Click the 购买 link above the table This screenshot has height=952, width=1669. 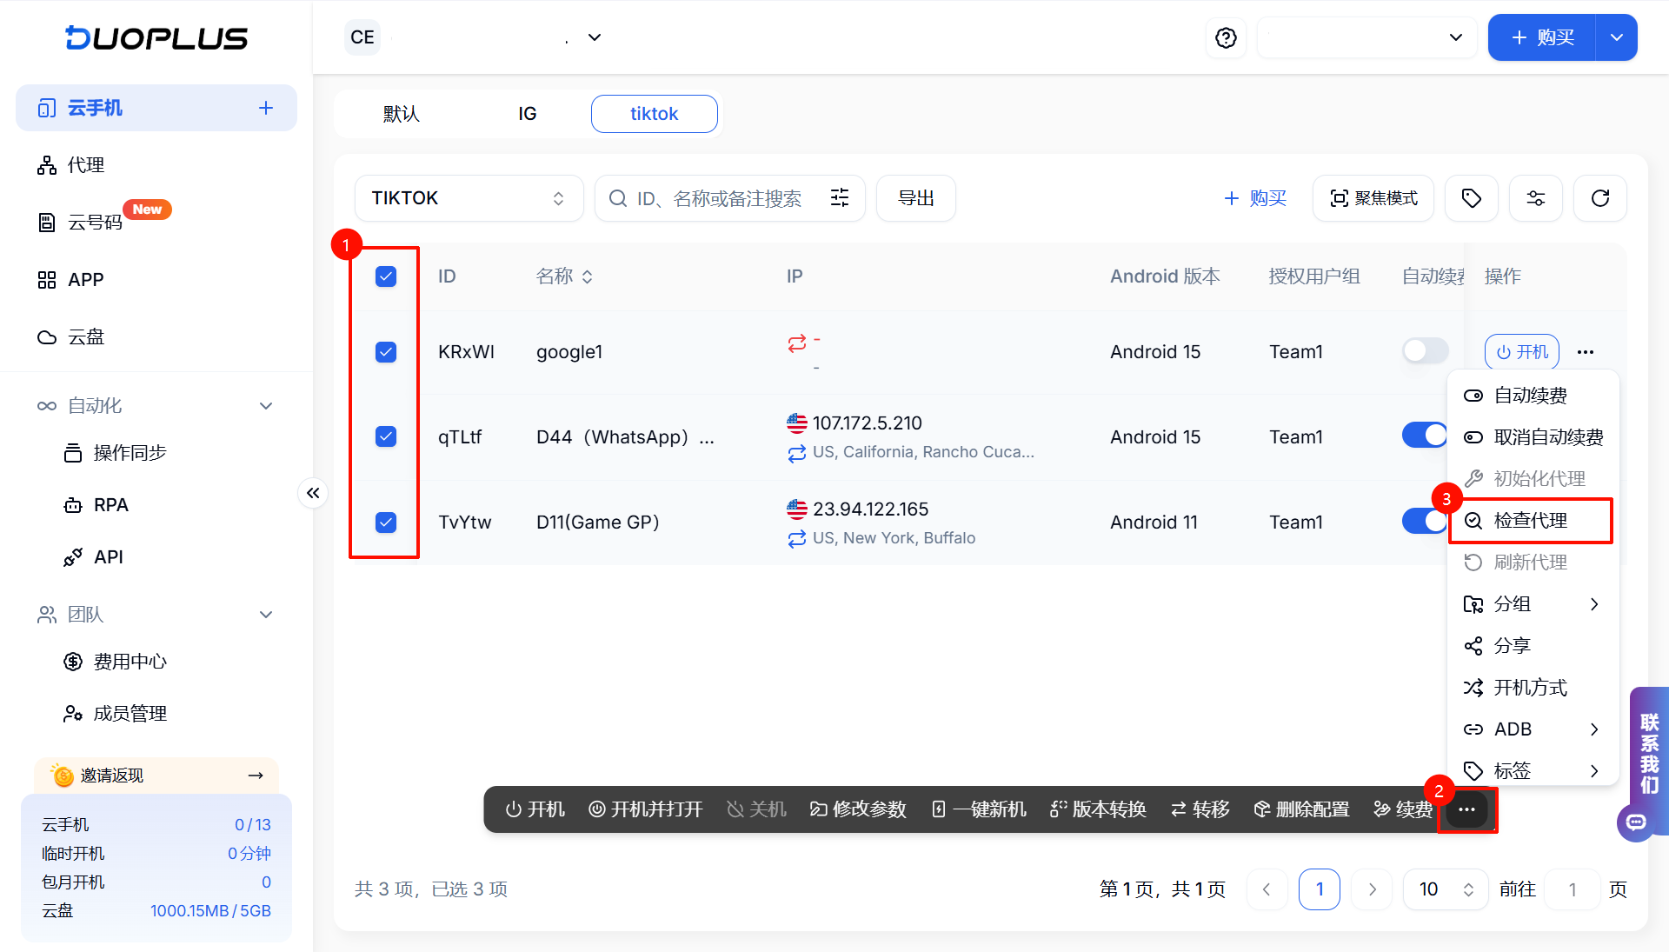[1255, 198]
